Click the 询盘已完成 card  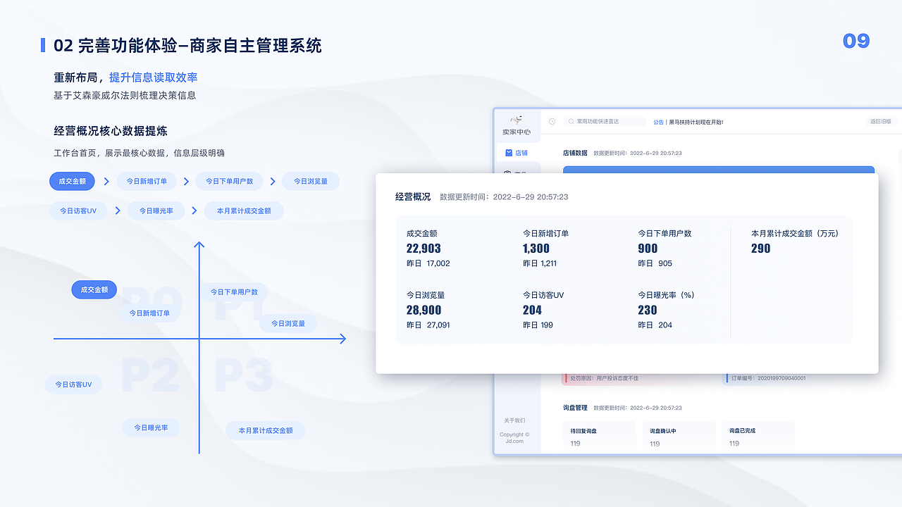point(758,435)
